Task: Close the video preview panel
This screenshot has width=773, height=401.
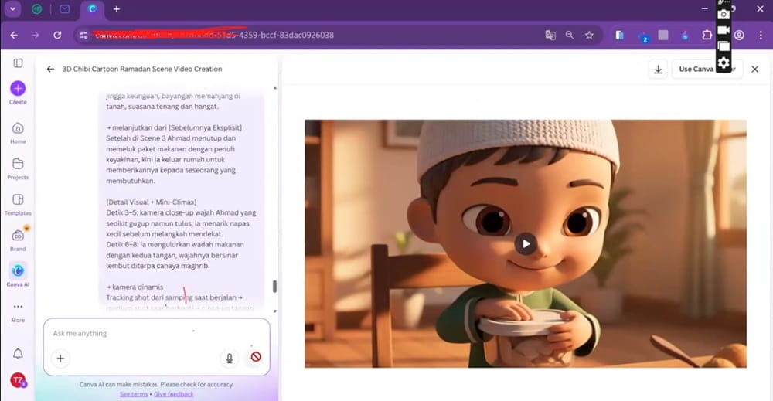Action: pyautogui.click(x=754, y=70)
